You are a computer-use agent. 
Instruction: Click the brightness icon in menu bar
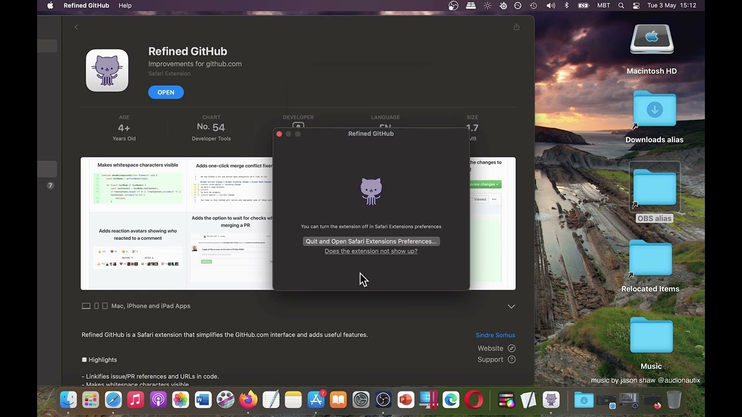[488, 5]
